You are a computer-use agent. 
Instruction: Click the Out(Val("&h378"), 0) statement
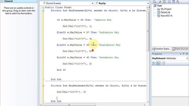pyautogui.click(x=71, y=92)
